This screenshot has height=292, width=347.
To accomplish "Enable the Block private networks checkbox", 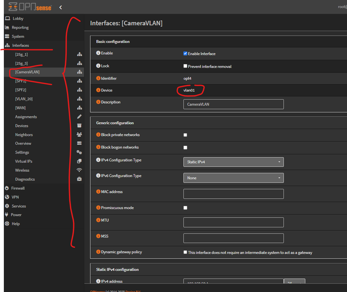I will point(185,135).
